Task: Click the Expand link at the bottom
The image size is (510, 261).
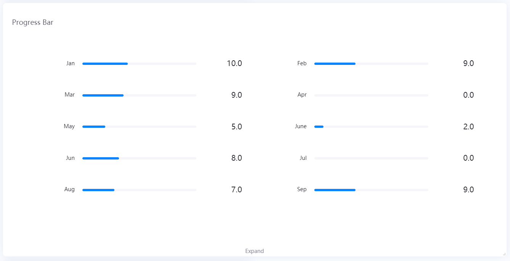Action: click(254, 251)
